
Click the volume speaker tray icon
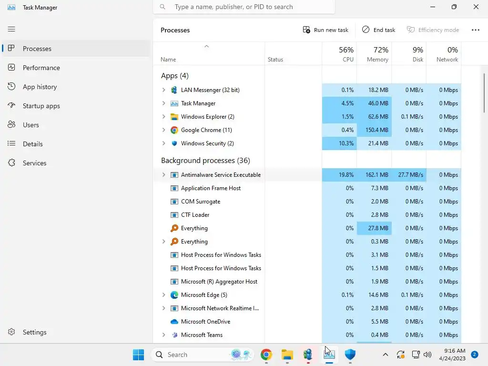click(427, 355)
